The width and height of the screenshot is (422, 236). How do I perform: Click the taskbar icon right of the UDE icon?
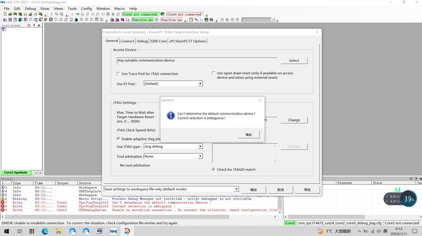127,231
